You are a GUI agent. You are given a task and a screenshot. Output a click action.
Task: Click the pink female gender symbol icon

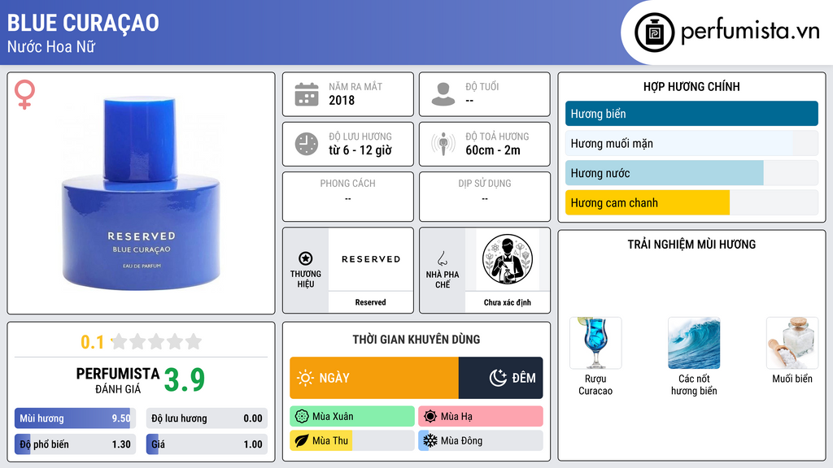click(24, 94)
